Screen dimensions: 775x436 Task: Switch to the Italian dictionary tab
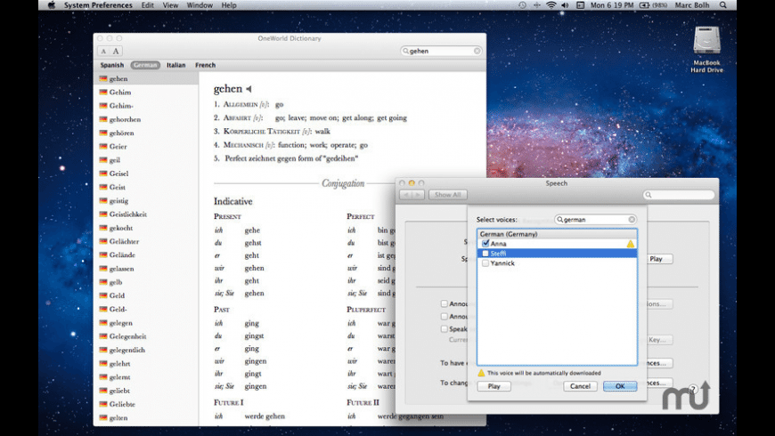point(176,65)
